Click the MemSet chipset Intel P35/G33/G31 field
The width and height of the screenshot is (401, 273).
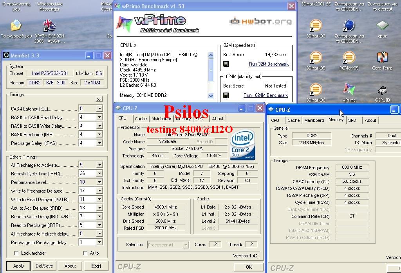pos(50,73)
